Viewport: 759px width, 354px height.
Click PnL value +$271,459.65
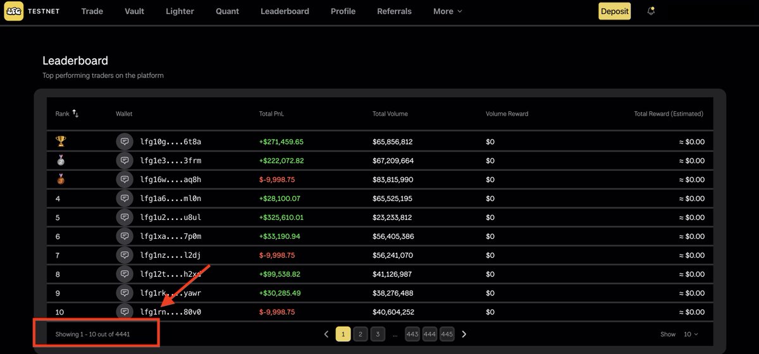[x=281, y=142]
